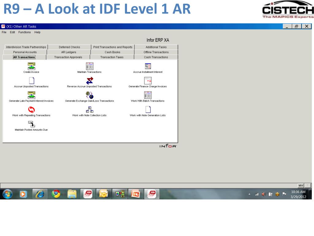Click the first red Infor taskbar app
This screenshot has width=314, height=236.
pyautogui.click(x=87, y=194)
